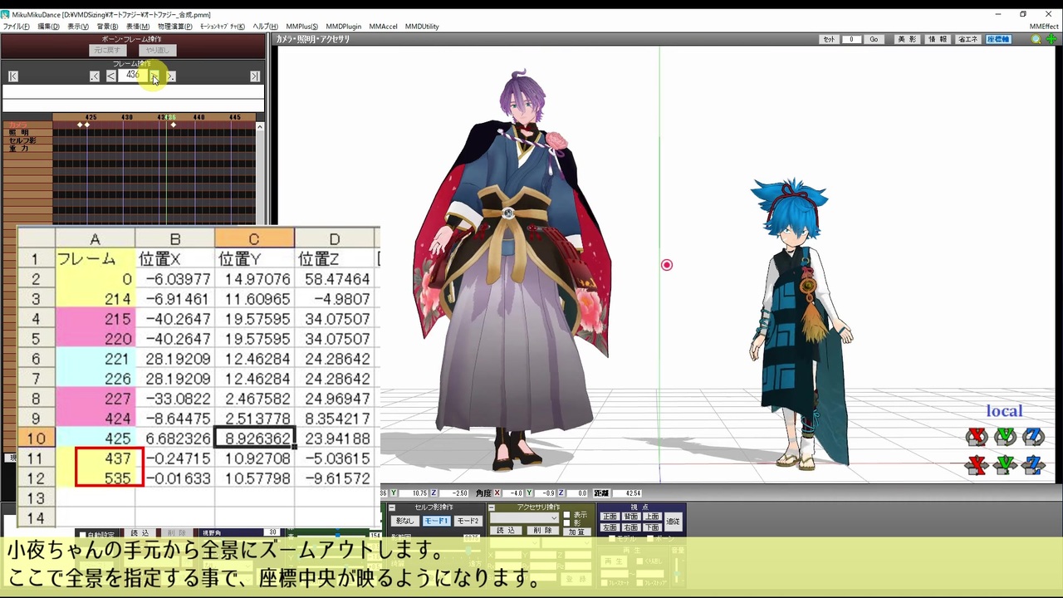The width and height of the screenshot is (1063, 598).
Task: Click the frame jump field showing 0
Action: 851,39
